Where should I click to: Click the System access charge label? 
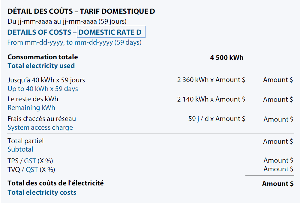click(x=40, y=127)
